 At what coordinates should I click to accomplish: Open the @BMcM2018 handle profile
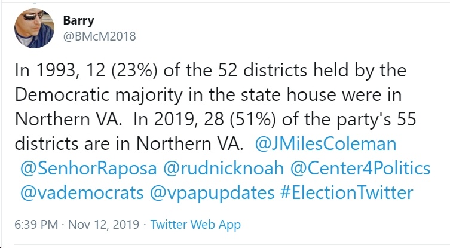tap(99, 36)
